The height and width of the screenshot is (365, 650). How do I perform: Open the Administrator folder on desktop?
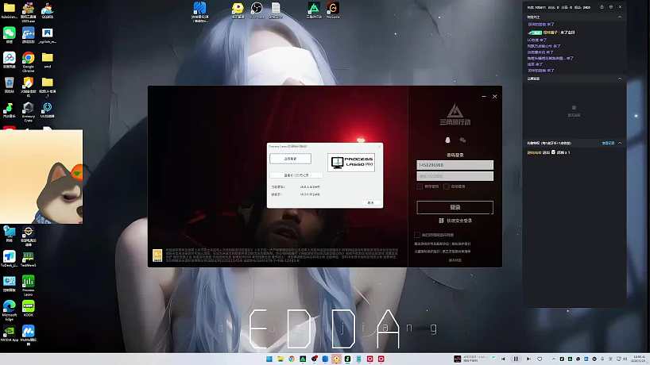coord(9,10)
